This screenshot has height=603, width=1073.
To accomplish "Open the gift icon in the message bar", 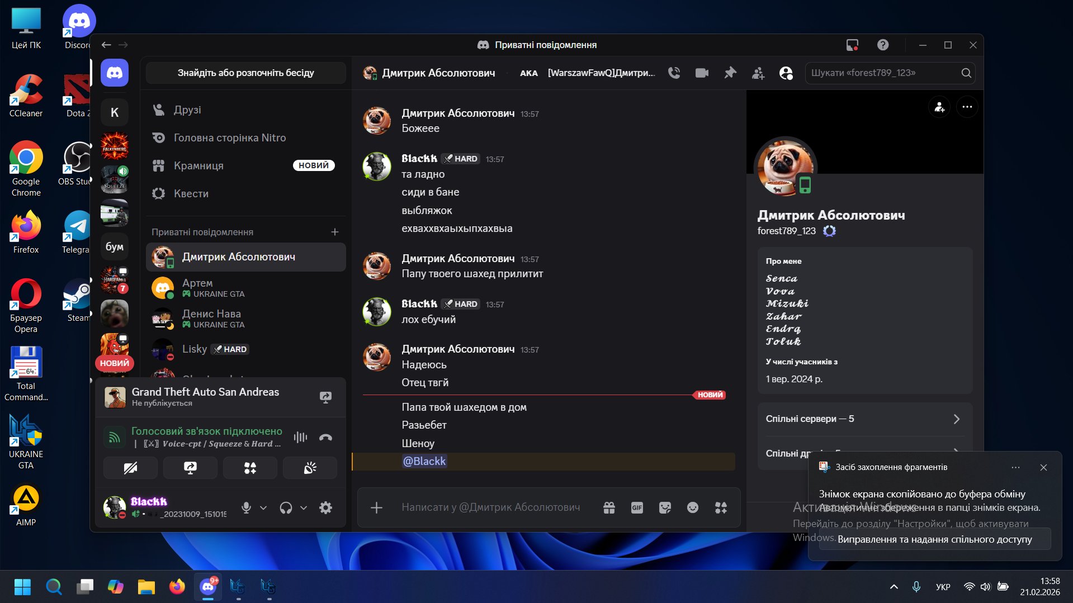I will pyautogui.click(x=609, y=507).
